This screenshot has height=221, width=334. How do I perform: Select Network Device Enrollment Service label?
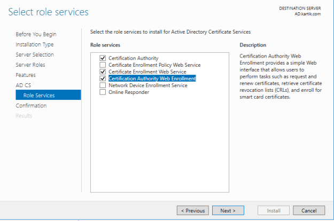coord(148,85)
